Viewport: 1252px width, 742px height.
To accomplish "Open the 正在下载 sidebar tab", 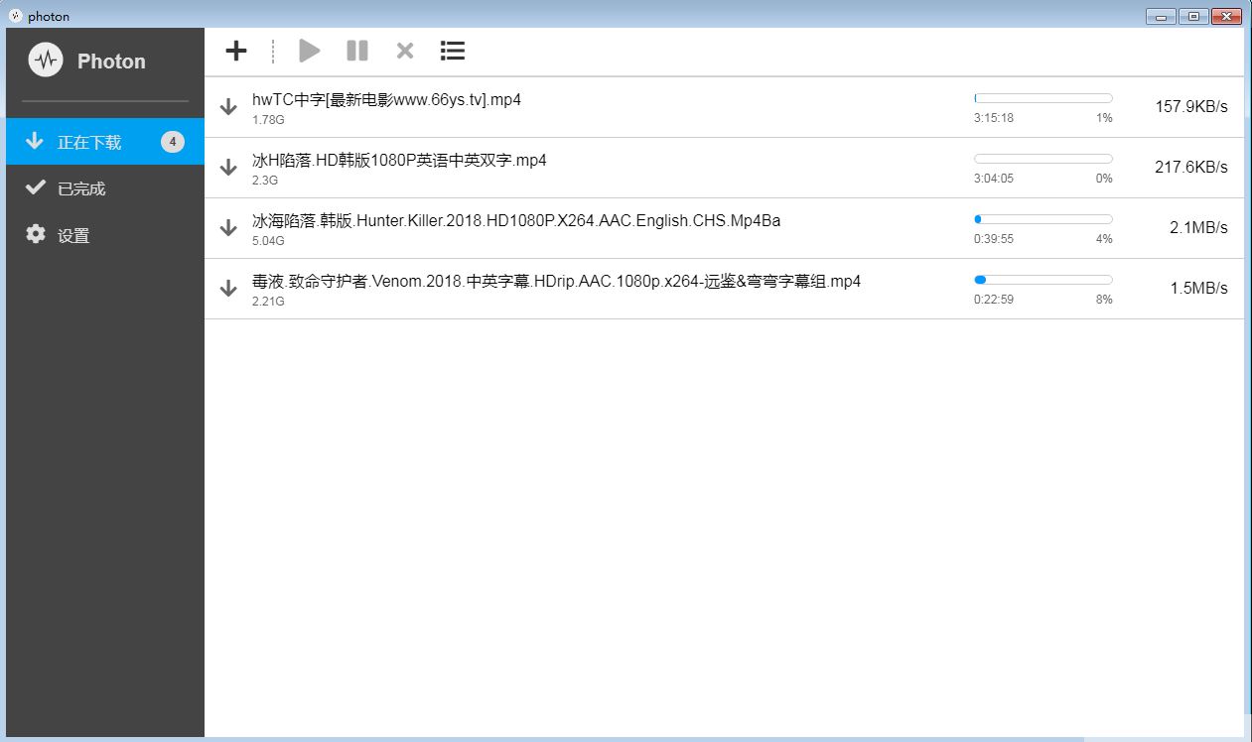I will pos(104,142).
